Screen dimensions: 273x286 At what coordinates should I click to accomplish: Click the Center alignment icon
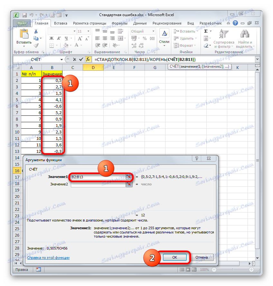(x=104, y=38)
